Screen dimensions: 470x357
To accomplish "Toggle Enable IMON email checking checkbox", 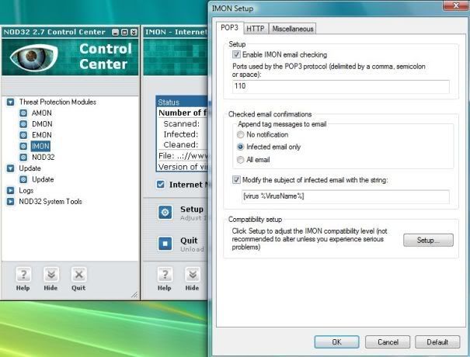I will coord(237,55).
